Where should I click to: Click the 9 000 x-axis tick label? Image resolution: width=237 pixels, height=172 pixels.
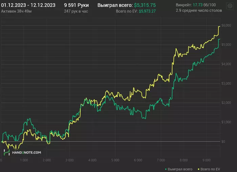click(x=207, y=160)
